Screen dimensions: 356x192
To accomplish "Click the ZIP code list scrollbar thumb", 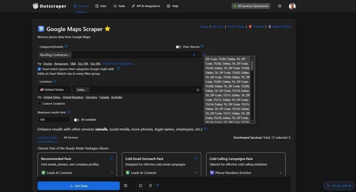I will tap(252, 65).
